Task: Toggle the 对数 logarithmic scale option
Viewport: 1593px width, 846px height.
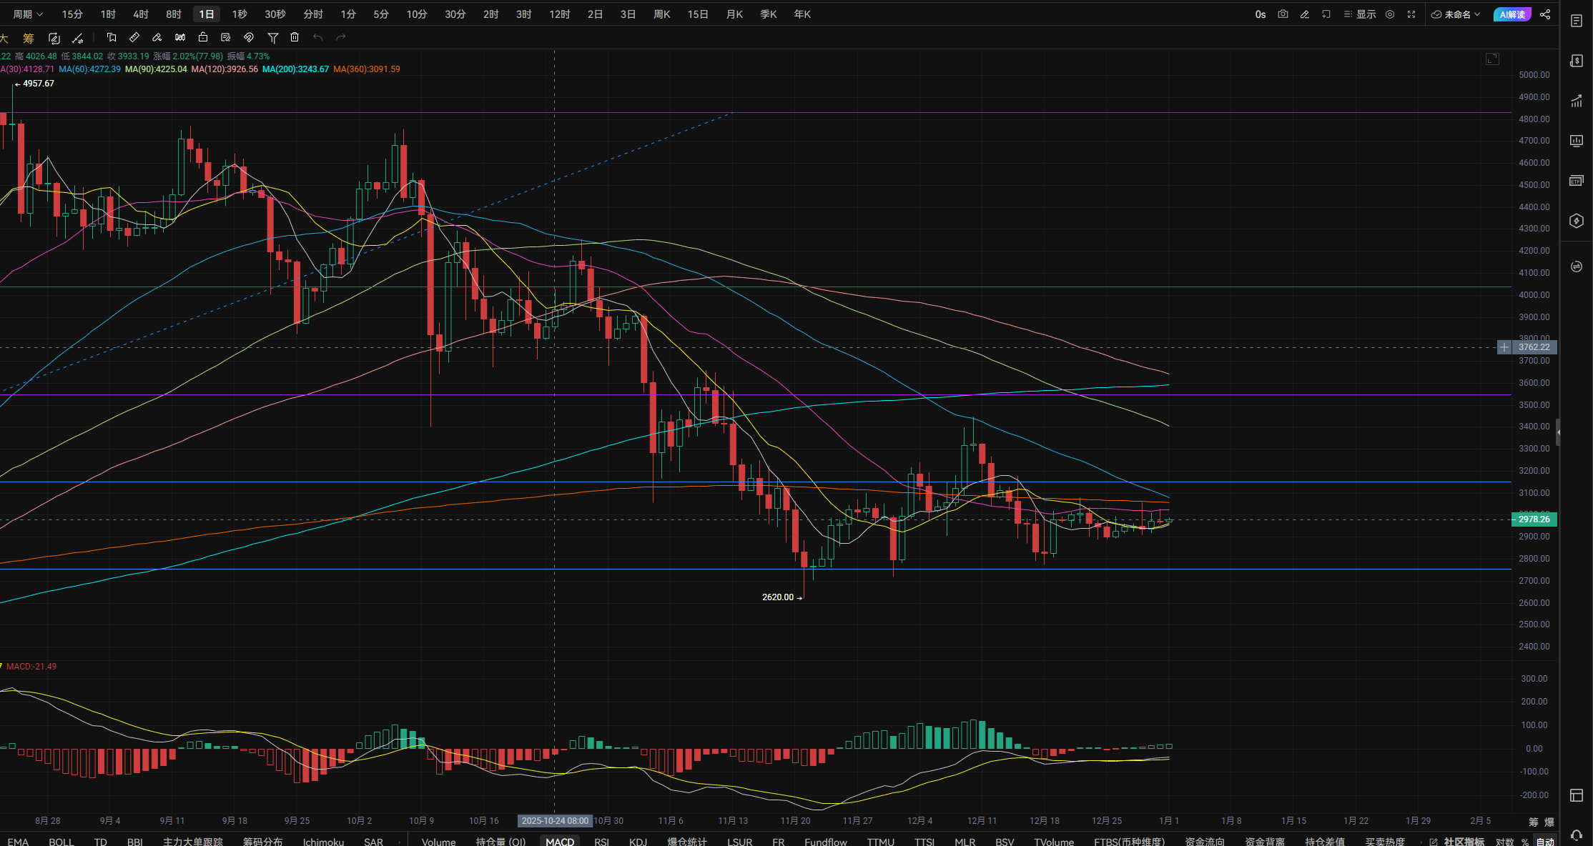Action: point(1504,842)
